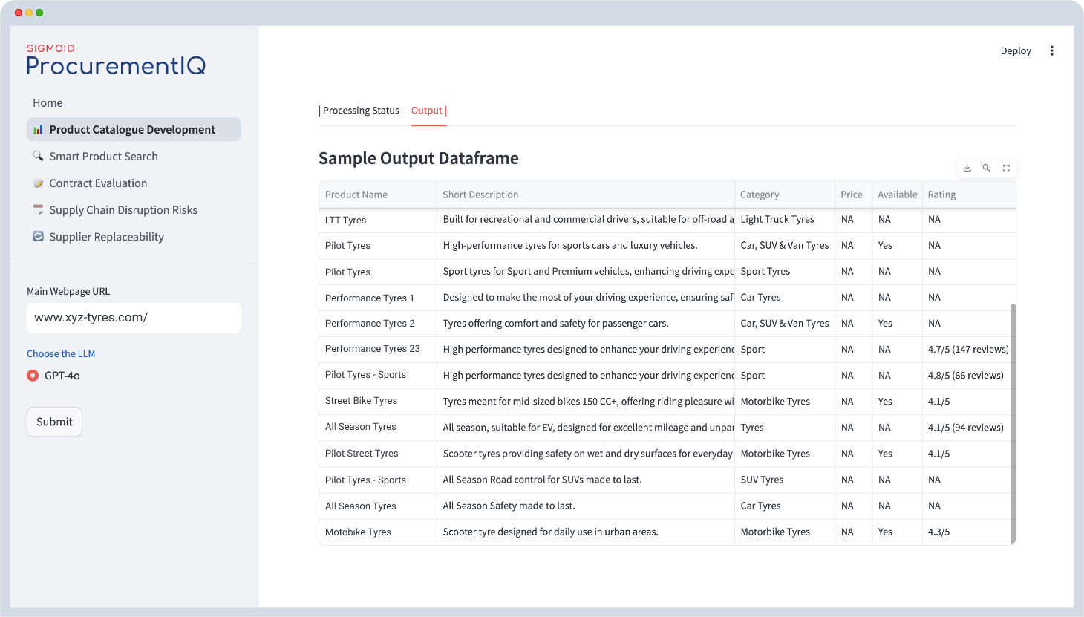
Task: Go to the Home page link
Action: [x=48, y=103]
